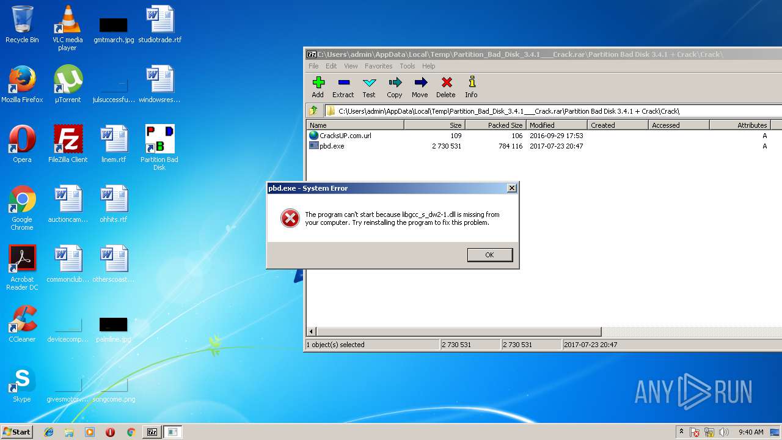The image size is (782, 440).
Task: Sort by the Attributes column header
Action: (x=740, y=125)
